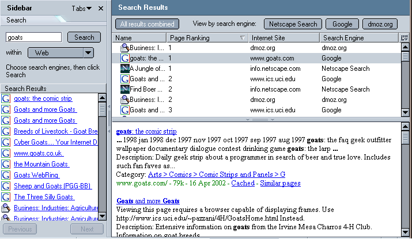Screen dimensions: 412x239
Task: Click dmoz icon beside first 'Business: Industries' sidebar result
Action: click(x=6, y=208)
